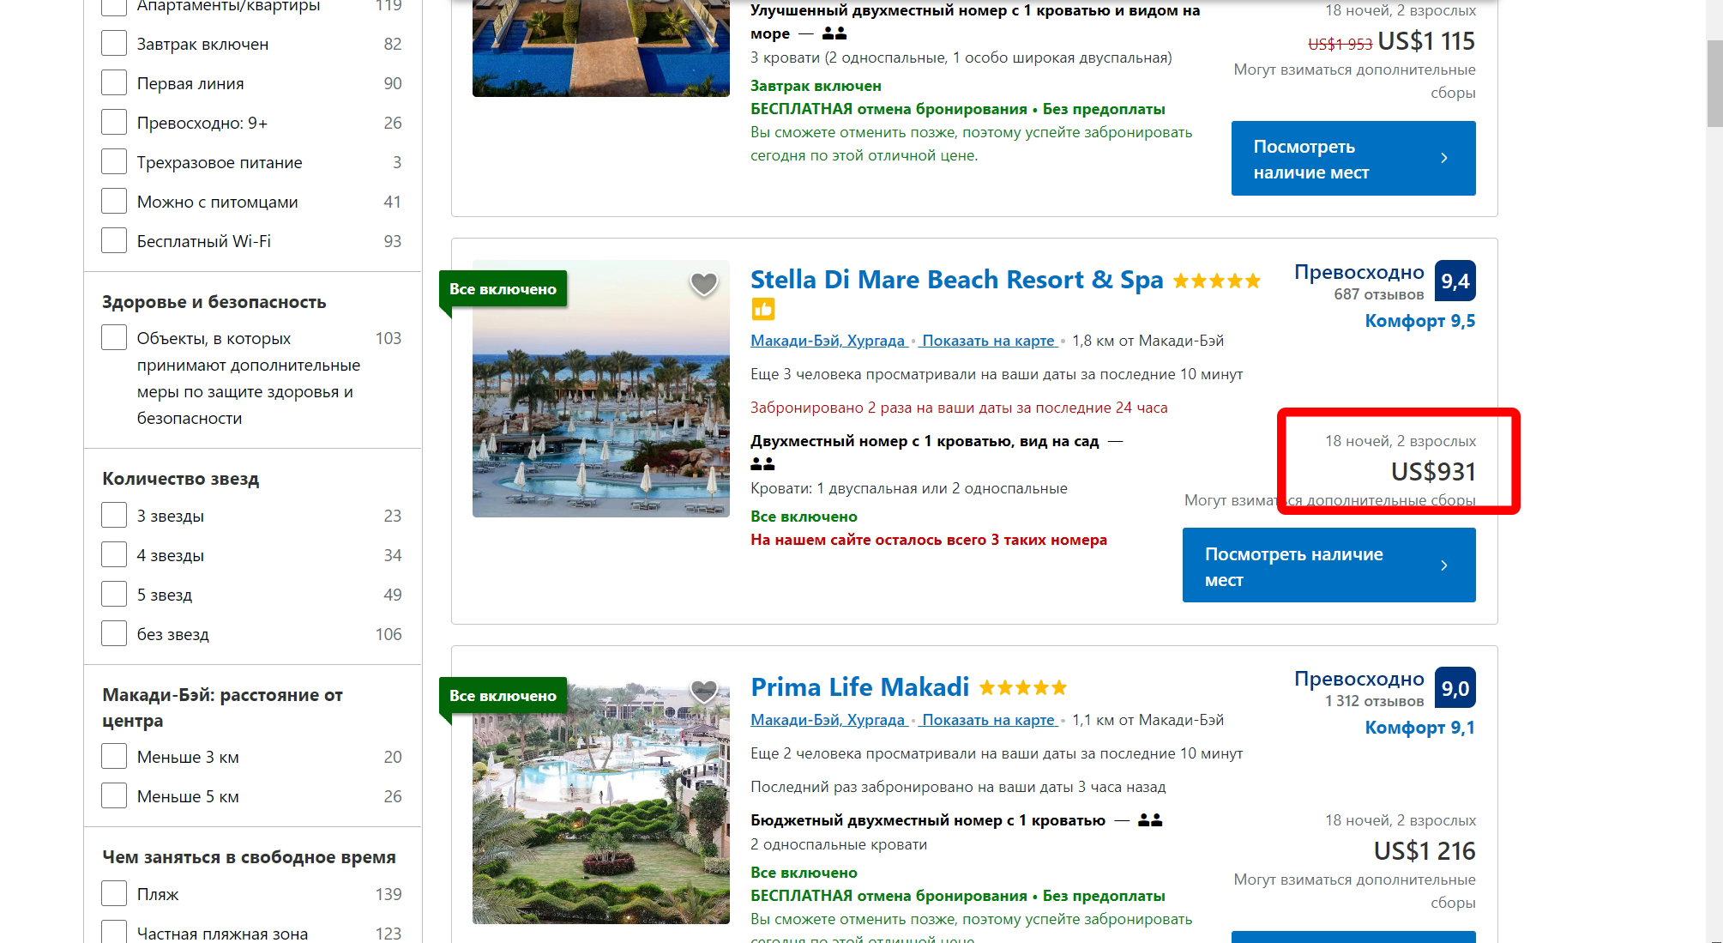Click the US$931 price
Screen dimensions: 1723x943
point(1433,472)
